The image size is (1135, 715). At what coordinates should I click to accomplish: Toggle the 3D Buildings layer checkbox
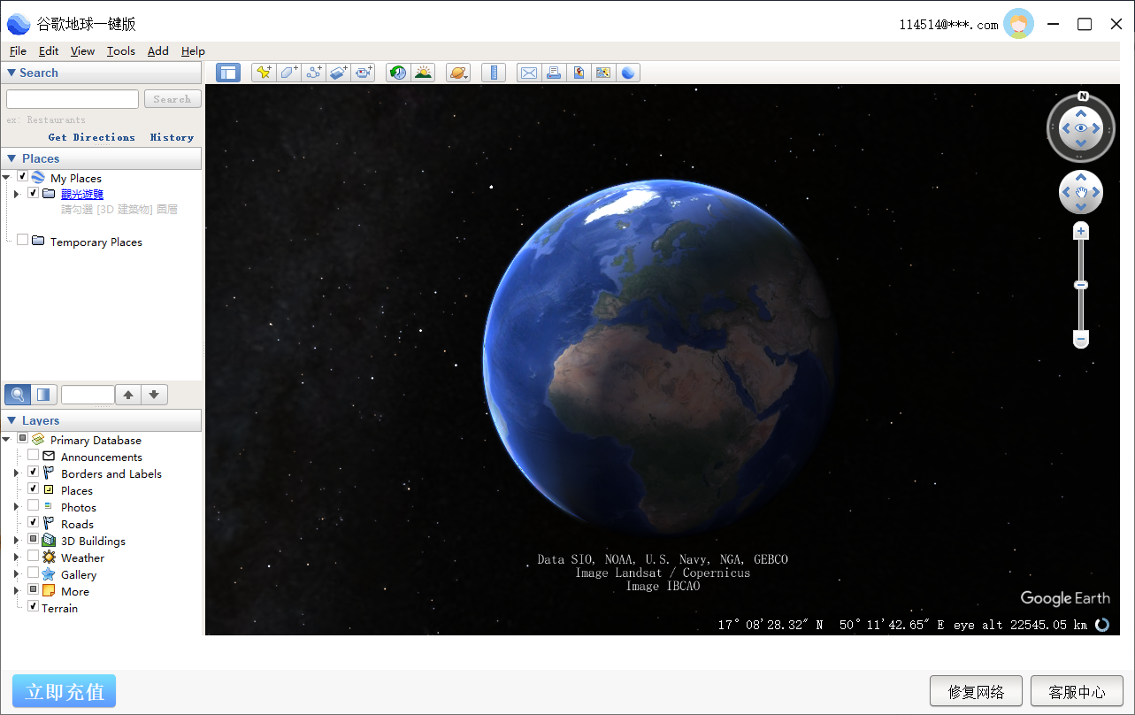[34, 539]
